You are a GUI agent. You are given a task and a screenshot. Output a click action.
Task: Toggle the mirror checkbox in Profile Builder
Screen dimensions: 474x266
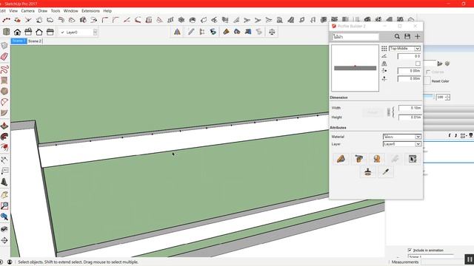click(418, 64)
